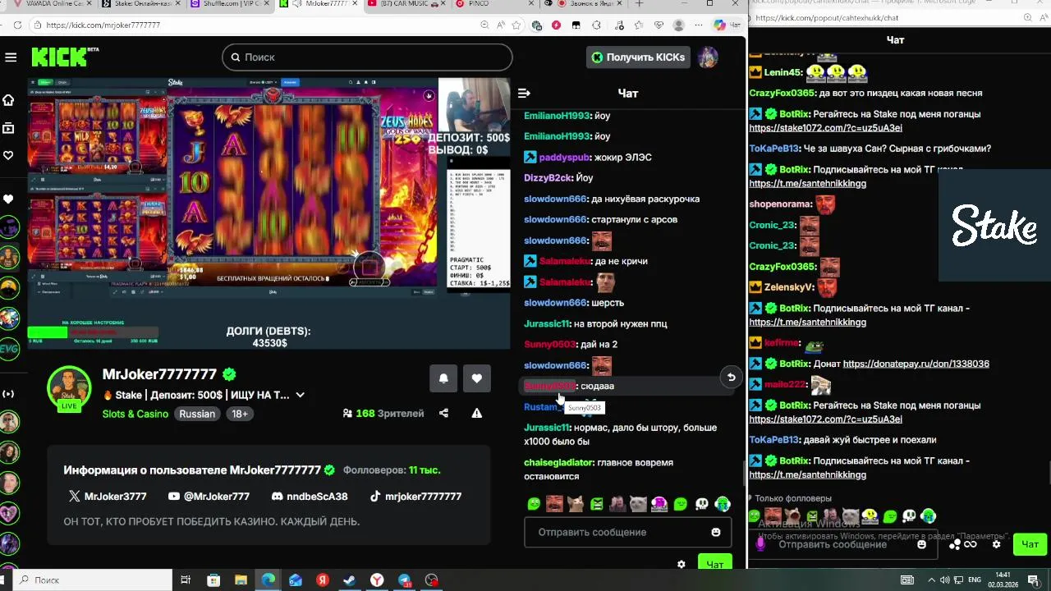Open Browse icon in Kick left sidebar

click(8, 128)
